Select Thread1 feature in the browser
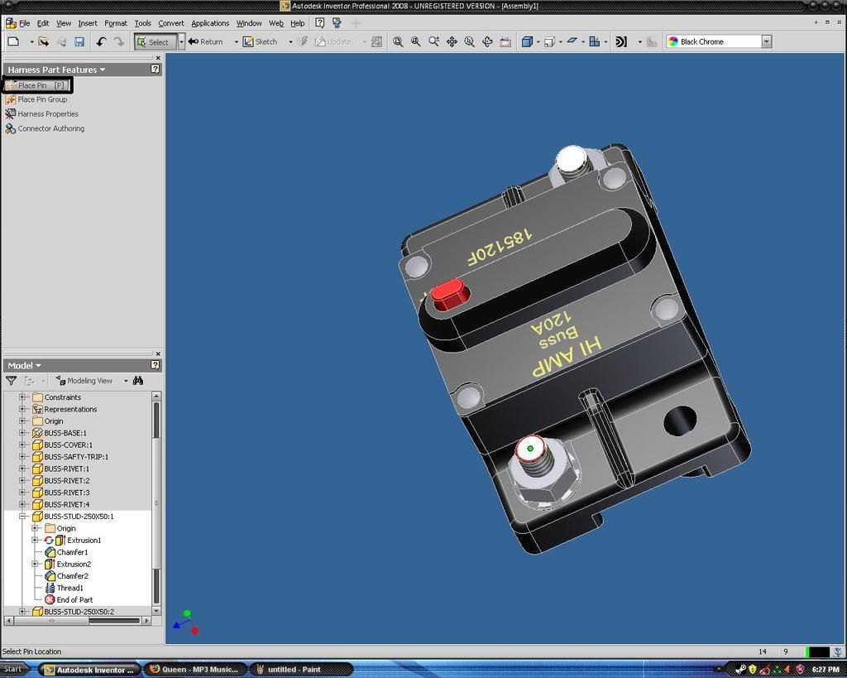This screenshot has width=847, height=678. click(x=70, y=588)
